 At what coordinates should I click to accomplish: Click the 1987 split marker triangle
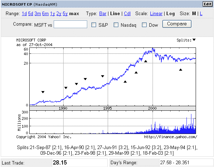[x=43, y=92]
